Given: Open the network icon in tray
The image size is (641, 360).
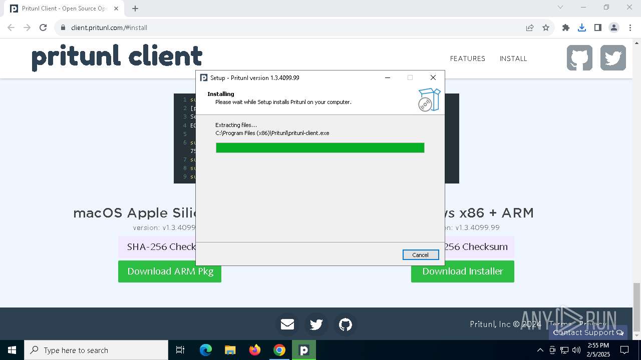Looking at the screenshot, I should tap(564, 350).
